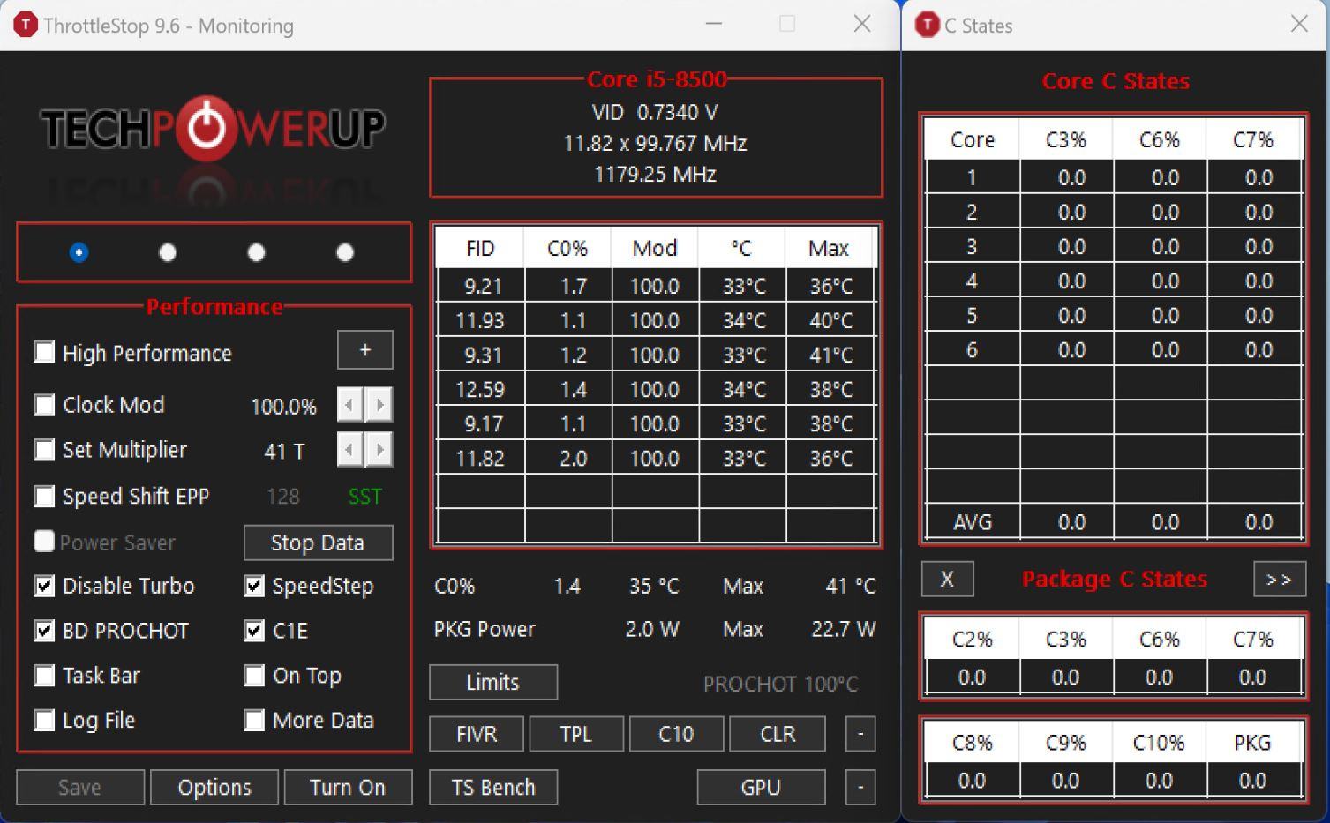The image size is (1330, 823).
Task: Click the 12.59 FID value
Action: click(480, 389)
